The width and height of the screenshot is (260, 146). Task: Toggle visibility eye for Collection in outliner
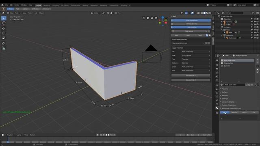(x=255, y=19)
